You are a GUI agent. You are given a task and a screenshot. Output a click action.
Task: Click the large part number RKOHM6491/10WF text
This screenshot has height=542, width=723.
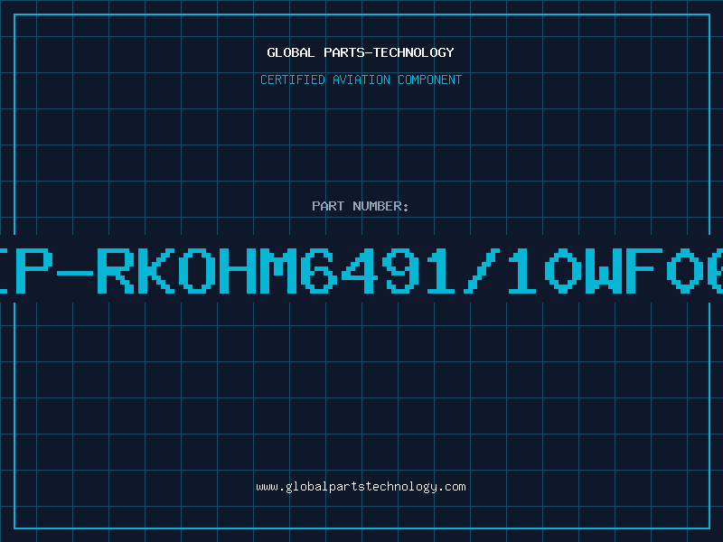(380, 270)
